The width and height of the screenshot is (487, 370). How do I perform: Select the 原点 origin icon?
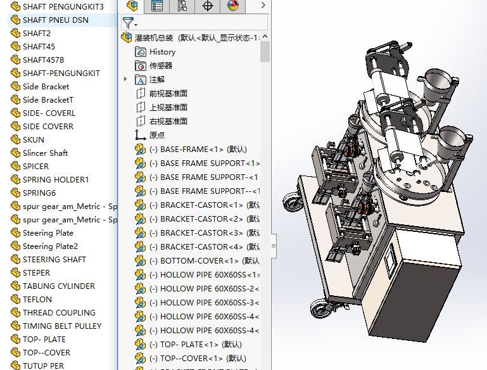pyautogui.click(x=141, y=136)
